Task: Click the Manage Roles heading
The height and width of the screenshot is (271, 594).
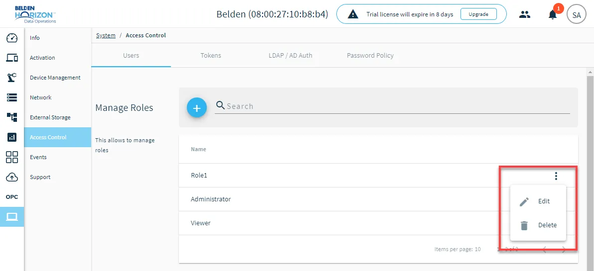Action: click(x=124, y=108)
